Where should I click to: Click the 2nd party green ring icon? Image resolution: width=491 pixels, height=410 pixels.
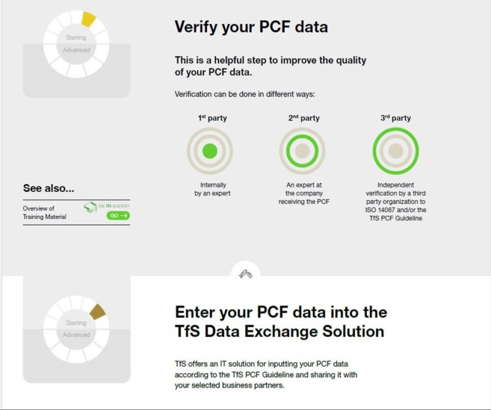[303, 150]
